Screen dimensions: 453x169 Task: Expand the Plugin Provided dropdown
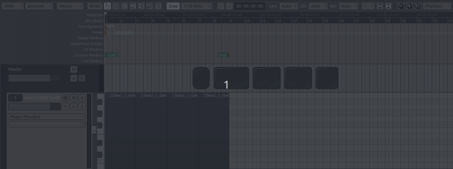pyautogui.click(x=46, y=117)
